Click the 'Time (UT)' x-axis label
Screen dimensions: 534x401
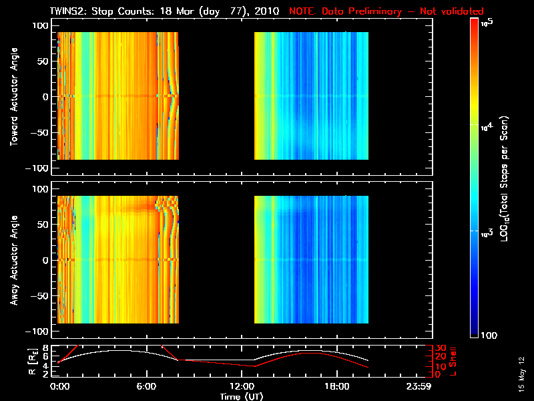[242, 396]
